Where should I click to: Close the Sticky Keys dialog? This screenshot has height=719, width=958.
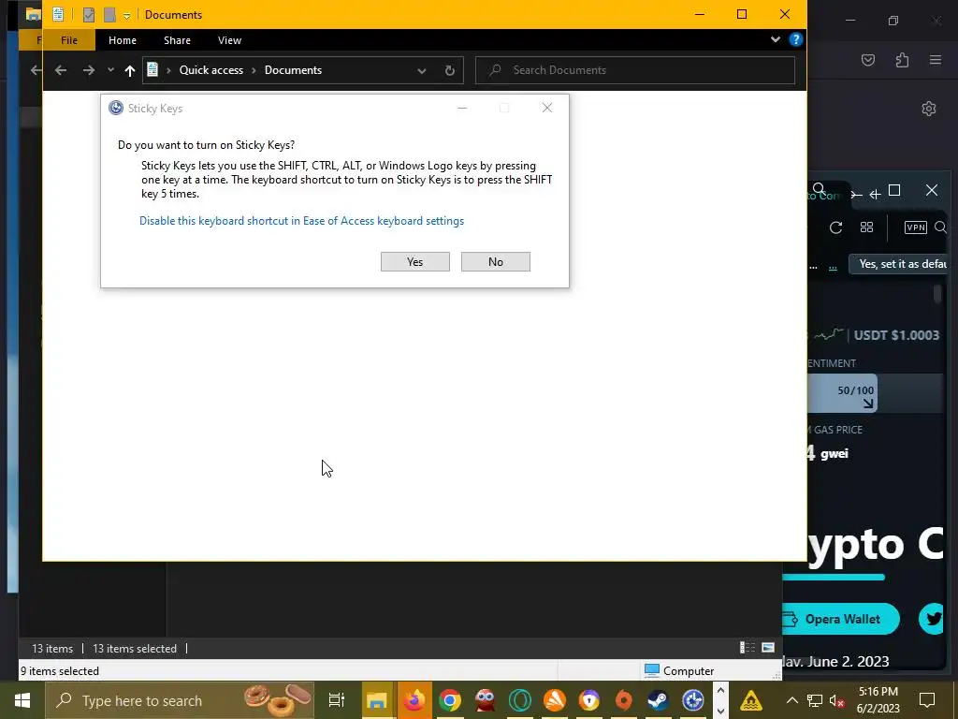[x=547, y=109]
